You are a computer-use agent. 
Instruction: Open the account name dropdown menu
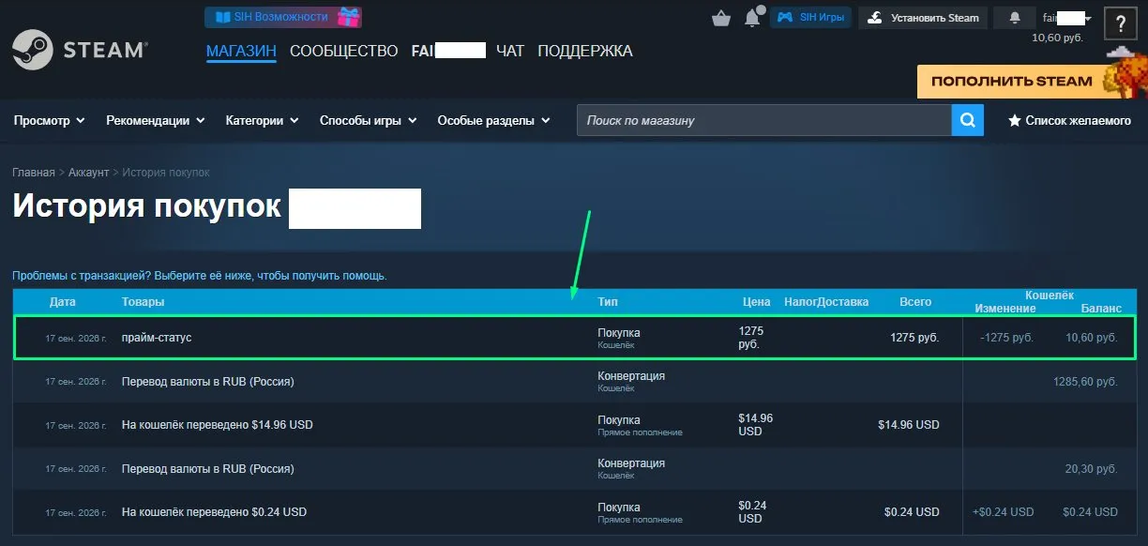pos(1067,18)
